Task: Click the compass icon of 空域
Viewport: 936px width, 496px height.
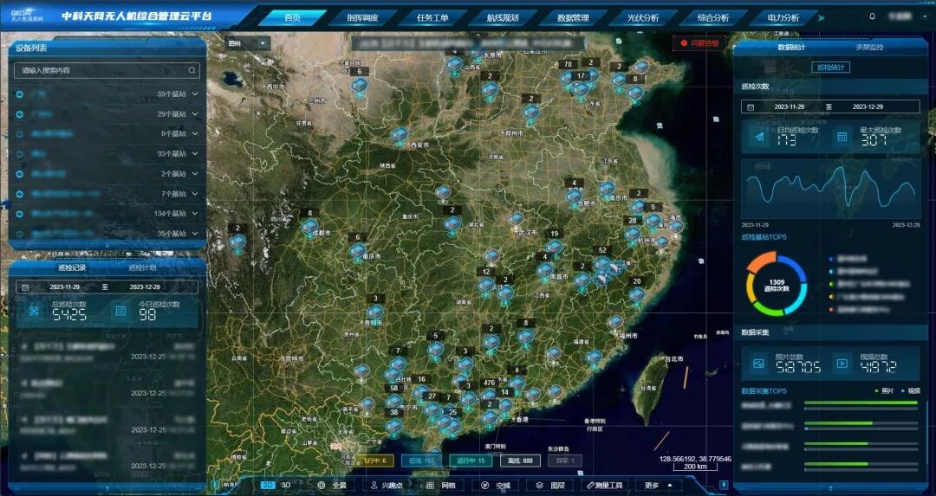Action: pyautogui.click(x=484, y=486)
